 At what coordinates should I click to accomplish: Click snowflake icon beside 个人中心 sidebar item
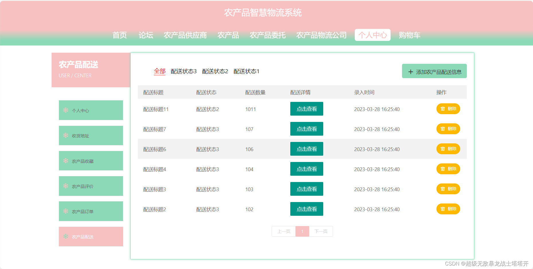[66, 110]
